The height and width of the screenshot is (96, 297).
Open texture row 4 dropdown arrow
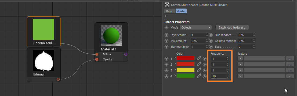click(x=240, y=76)
